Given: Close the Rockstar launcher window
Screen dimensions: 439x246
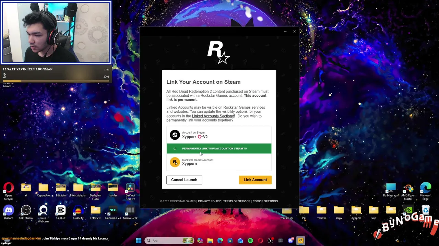Looking at the screenshot, I should pyautogui.click(x=294, y=31).
